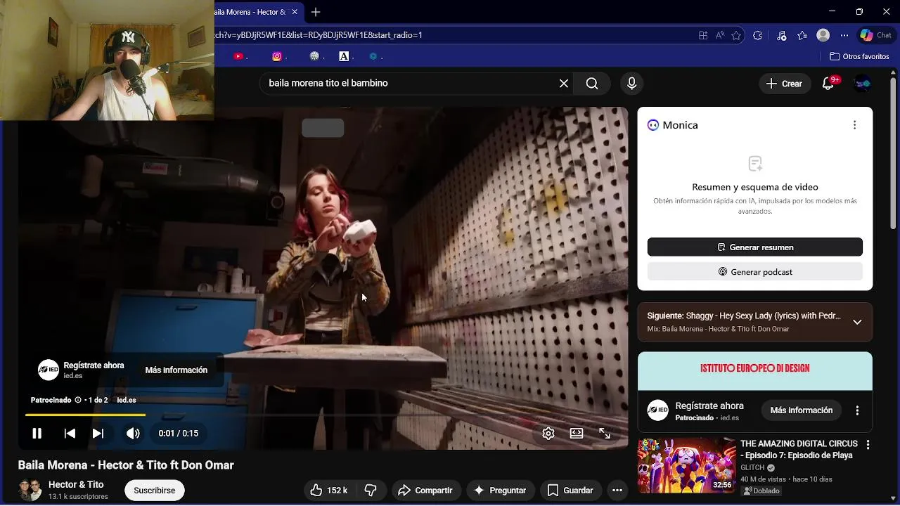Click Generar resumen
The height and width of the screenshot is (506, 900).
pyautogui.click(x=755, y=247)
